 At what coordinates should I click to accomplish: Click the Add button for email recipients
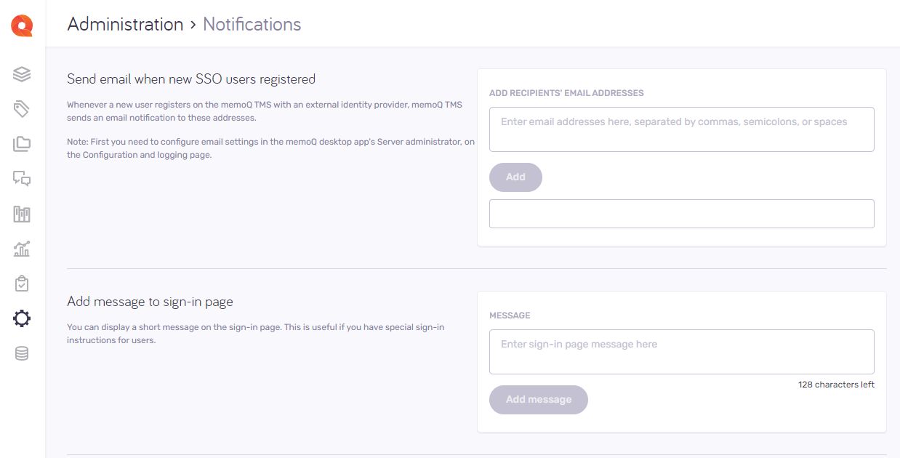pyautogui.click(x=515, y=177)
